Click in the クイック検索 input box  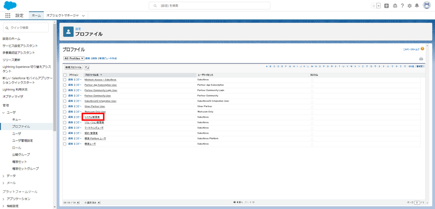pyautogui.click(x=26, y=27)
